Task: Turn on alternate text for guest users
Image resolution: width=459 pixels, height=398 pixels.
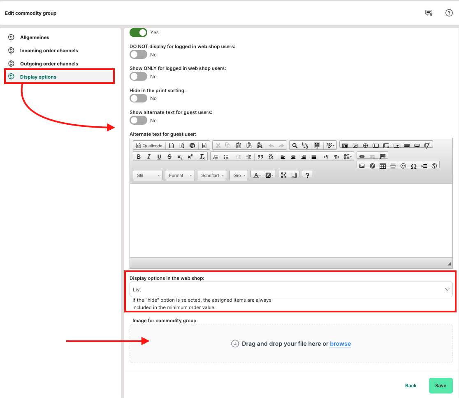Action: 138,120
